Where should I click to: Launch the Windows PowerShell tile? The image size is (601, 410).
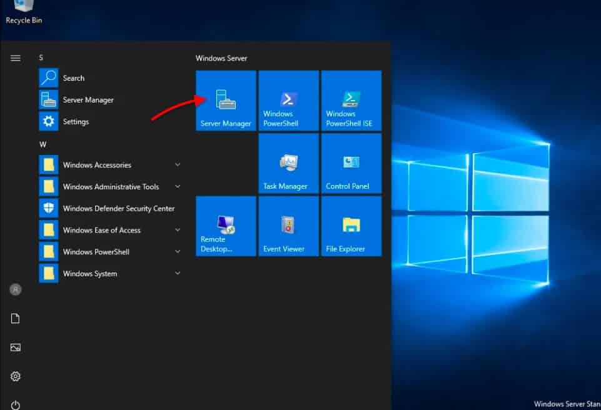289,101
